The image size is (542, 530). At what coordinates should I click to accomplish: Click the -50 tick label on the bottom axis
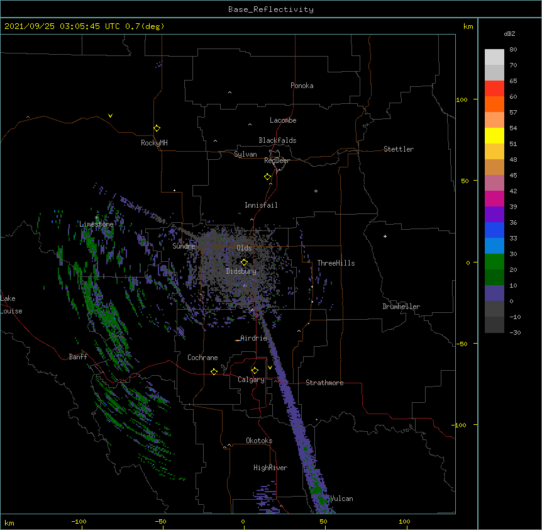point(160,522)
